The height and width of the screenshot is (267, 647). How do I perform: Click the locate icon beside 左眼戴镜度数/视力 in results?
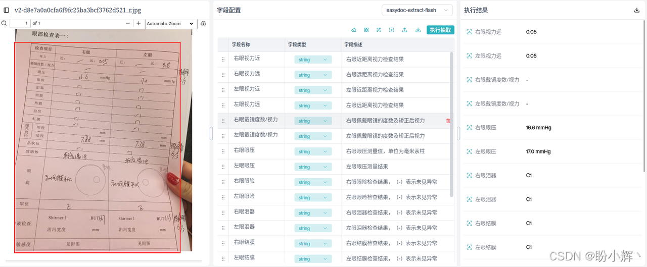[469, 103]
